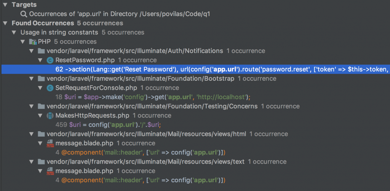Select vendor/.../Foundation/Testing/Concerns folder row
This screenshot has height=191, width=390.
tap(173, 107)
